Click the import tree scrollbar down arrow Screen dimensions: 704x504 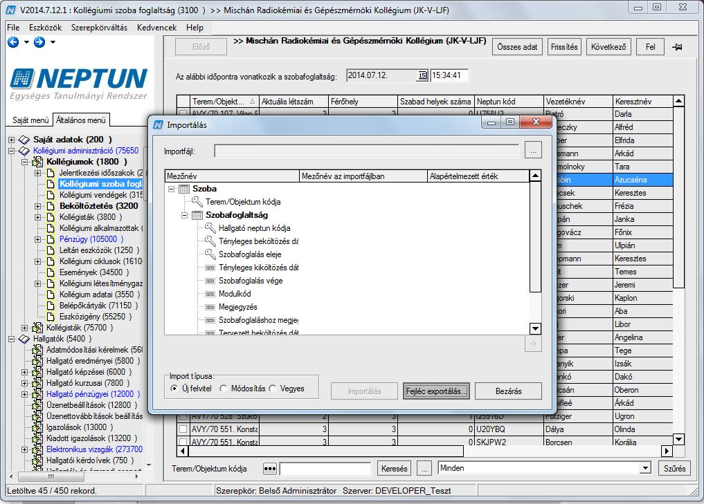pyautogui.click(x=535, y=328)
